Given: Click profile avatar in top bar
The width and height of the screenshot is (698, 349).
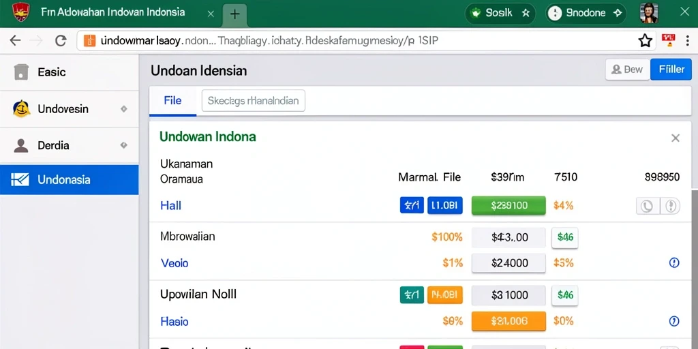Looking at the screenshot, I should point(649,14).
